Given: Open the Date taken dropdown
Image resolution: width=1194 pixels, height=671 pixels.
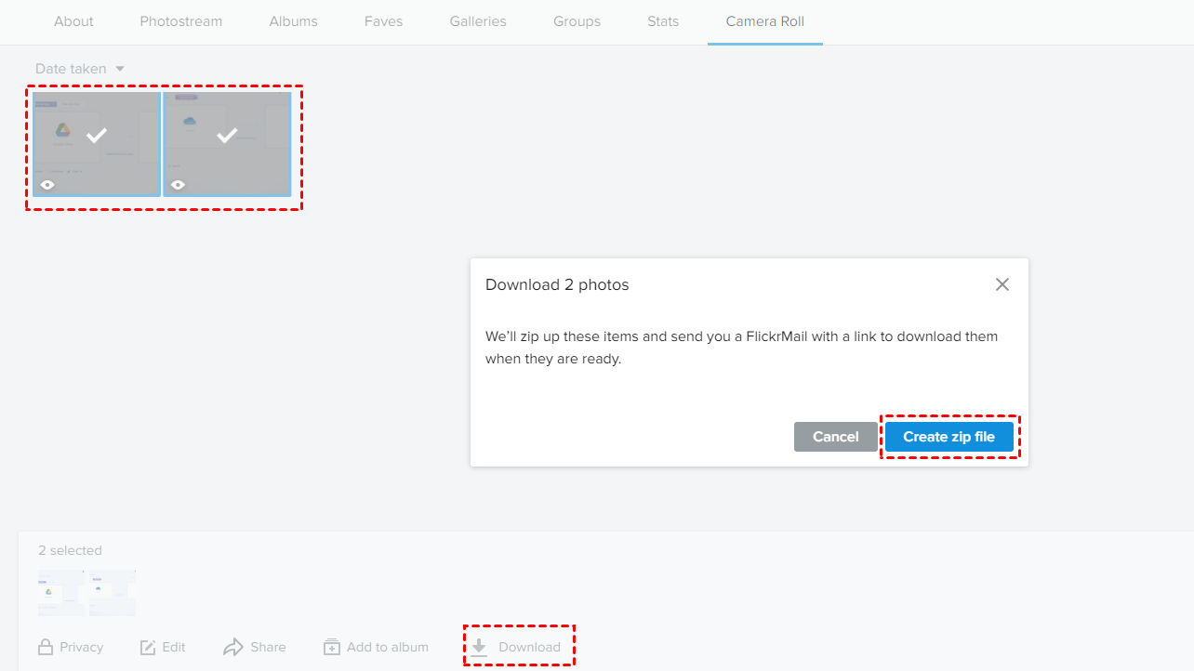Looking at the screenshot, I should [80, 69].
